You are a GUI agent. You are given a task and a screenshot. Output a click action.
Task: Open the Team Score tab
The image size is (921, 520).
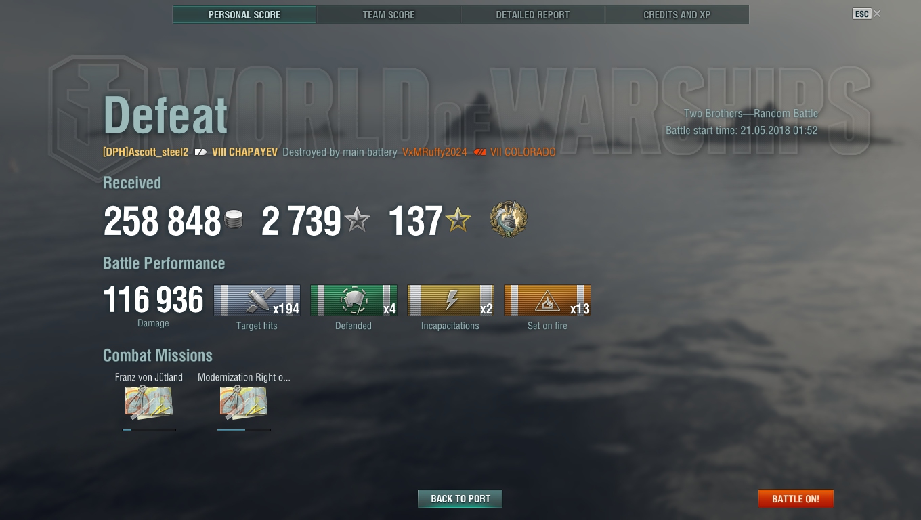click(x=389, y=14)
